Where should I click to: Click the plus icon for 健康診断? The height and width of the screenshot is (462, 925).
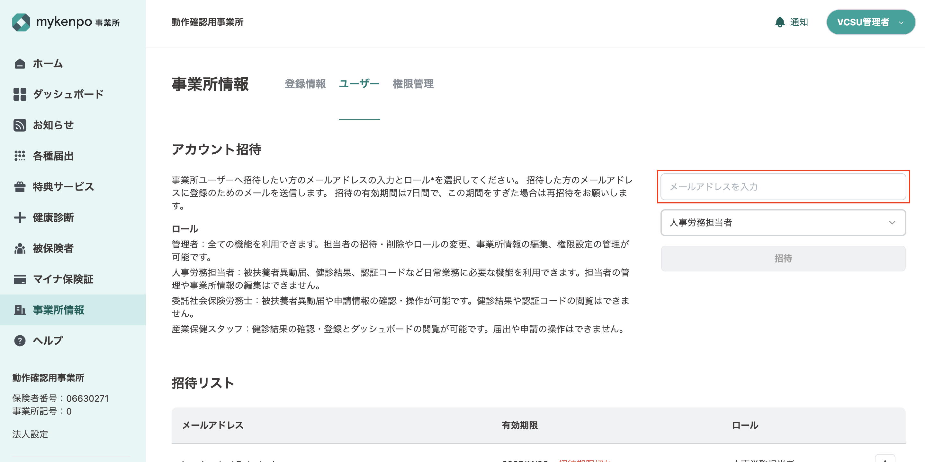tap(20, 218)
